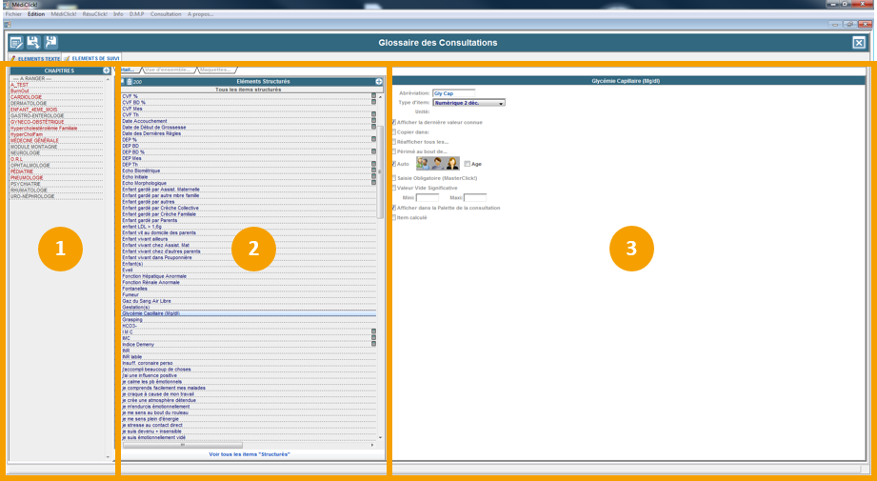Image resolution: width=877 pixels, height=481 pixels.
Task: Enable the Age checkbox
Action: point(468,164)
